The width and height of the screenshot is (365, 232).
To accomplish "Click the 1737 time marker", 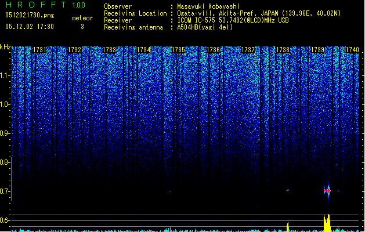I will point(248,50).
